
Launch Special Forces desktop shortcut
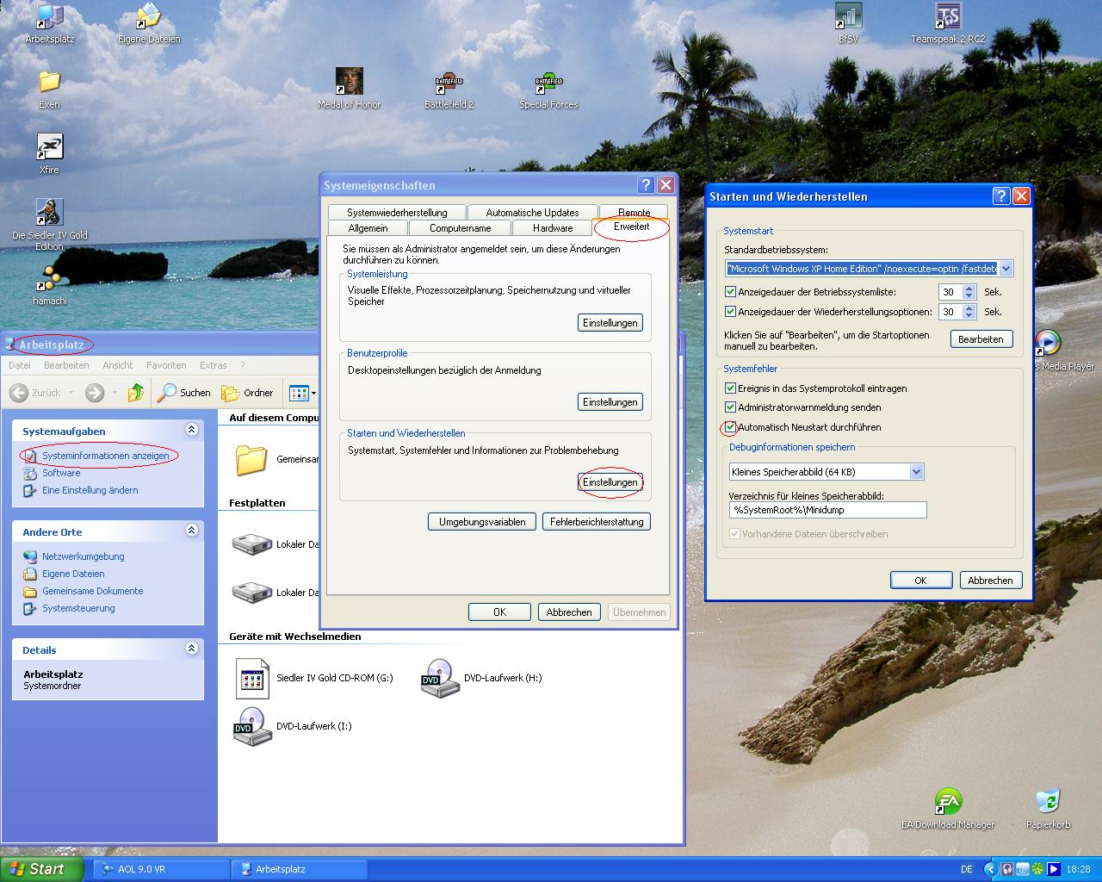548,89
